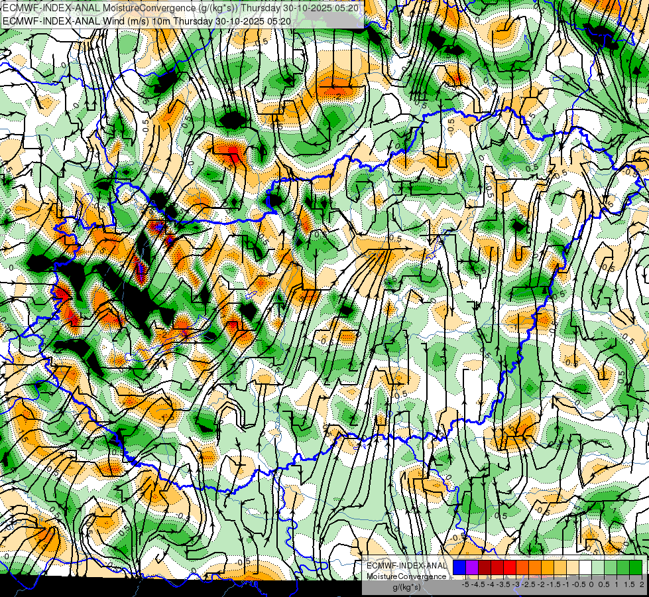The image size is (649, 597).
Task: Select the darkest green swatch left of 2
Action: click(x=636, y=567)
